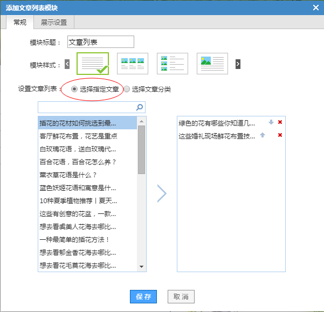
Task: Click the search magnifier icon
Action: [140, 107]
